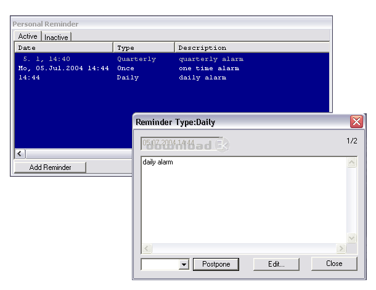Click the Description column header
Image resolution: width=376 pixels, height=290 pixels.
252,47
